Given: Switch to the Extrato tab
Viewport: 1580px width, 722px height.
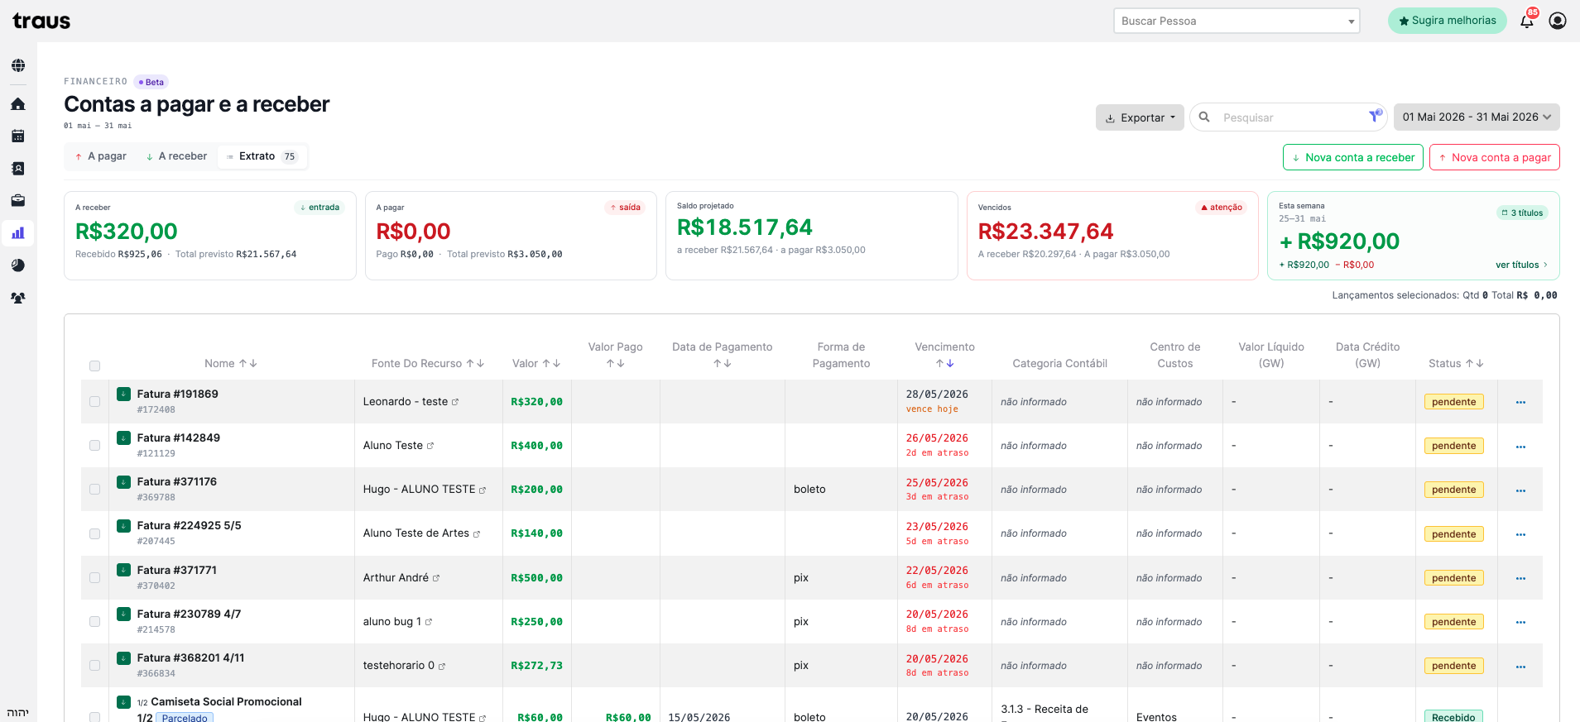Looking at the screenshot, I should [262, 156].
